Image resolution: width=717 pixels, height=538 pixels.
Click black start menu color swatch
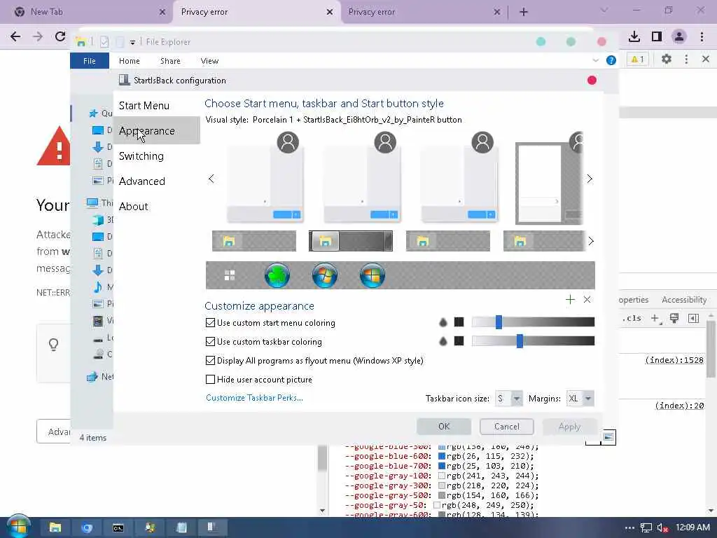pyautogui.click(x=459, y=322)
